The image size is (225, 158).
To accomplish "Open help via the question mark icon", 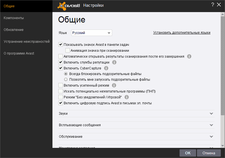I will pos(213,5).
